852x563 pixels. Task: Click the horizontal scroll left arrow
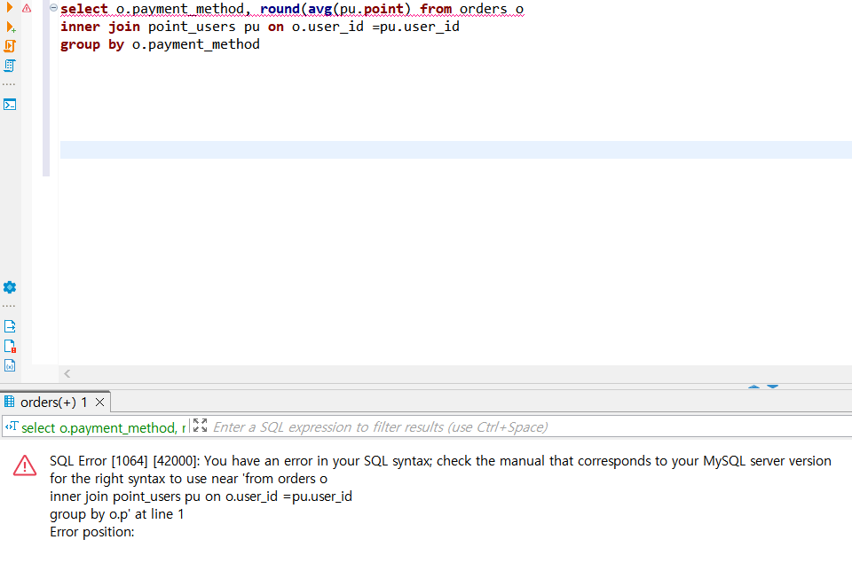(67, 373)
